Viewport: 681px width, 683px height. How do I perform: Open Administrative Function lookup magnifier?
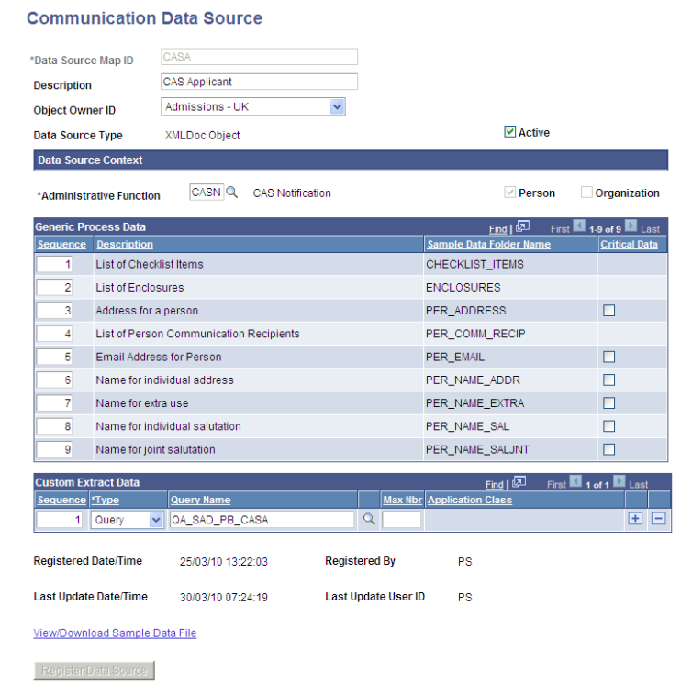[232, 193]
